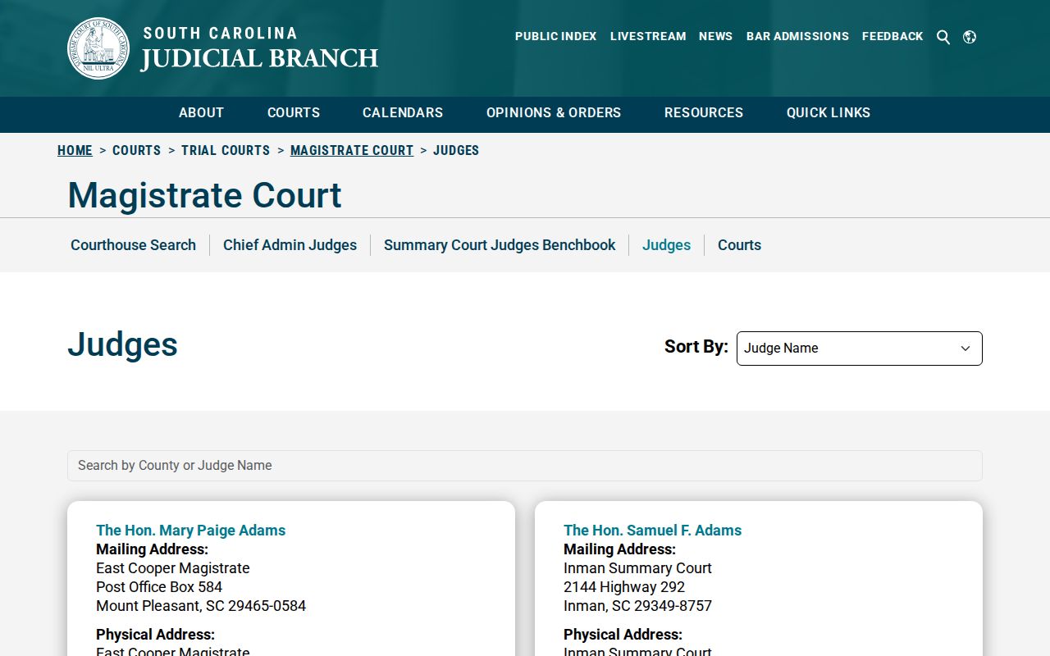This screenshot has width=1050, height=656.
Task: Switch to Courthouse Search tab
Action: pyautogui.click(x=133, y=245)
